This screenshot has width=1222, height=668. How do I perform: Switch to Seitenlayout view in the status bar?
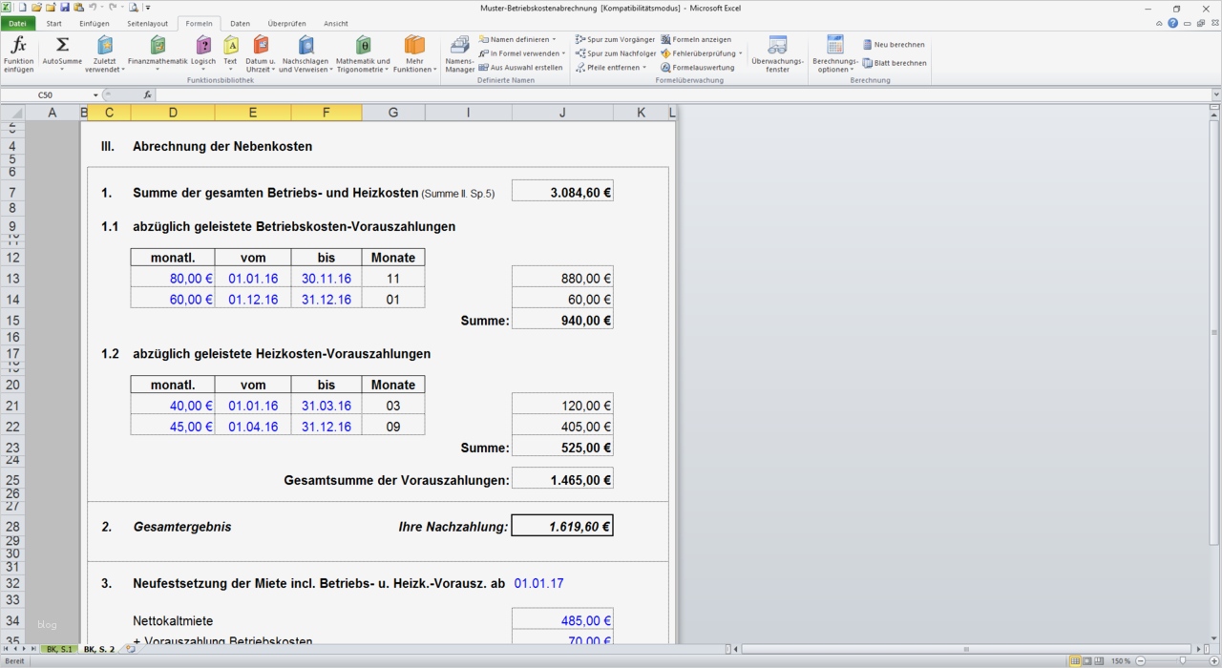[1087, 659]
